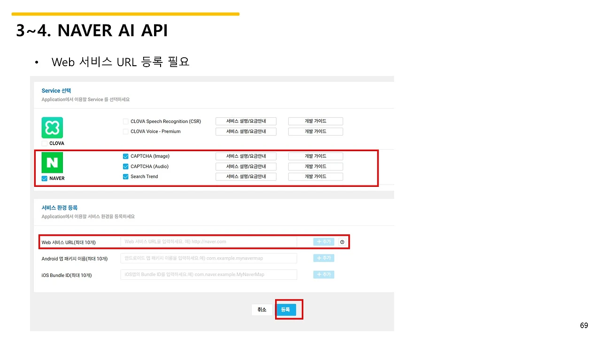Click the '서비스 환경 등록' section heading
The image size is (601, 338).
(60, 207)
